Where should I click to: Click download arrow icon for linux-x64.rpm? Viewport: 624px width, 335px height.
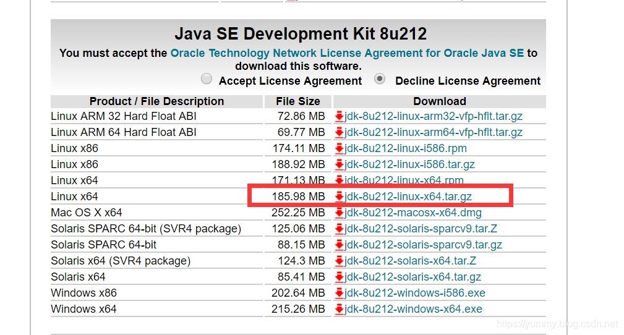pos(340,180)
